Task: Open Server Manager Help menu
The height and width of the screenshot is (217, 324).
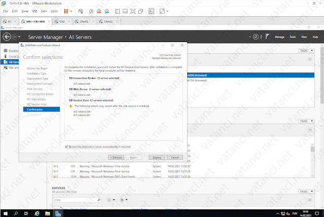Action: (315, 37)
